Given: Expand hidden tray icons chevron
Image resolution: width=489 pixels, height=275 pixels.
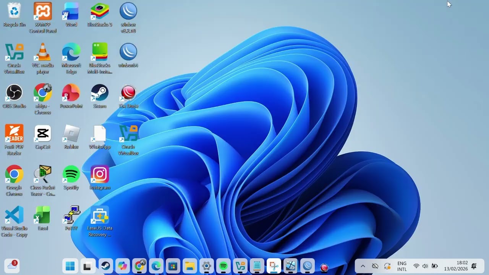Looking at the screenshot, I should pos(363,266).
